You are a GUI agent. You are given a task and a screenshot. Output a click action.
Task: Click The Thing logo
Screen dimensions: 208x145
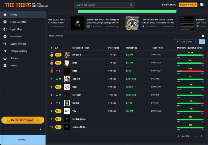(18, 5)
